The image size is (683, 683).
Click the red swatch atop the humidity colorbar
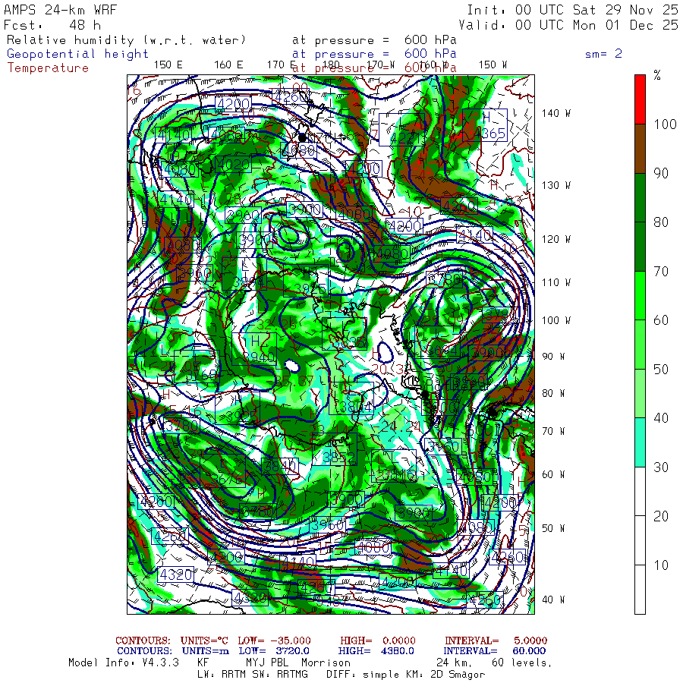pyautogui.click(x=641, y=99)
